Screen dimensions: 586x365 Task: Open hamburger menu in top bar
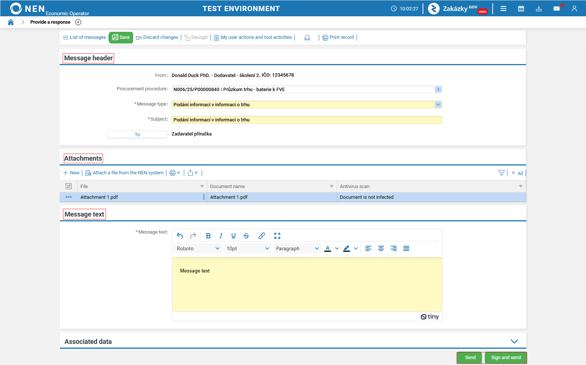503,9
